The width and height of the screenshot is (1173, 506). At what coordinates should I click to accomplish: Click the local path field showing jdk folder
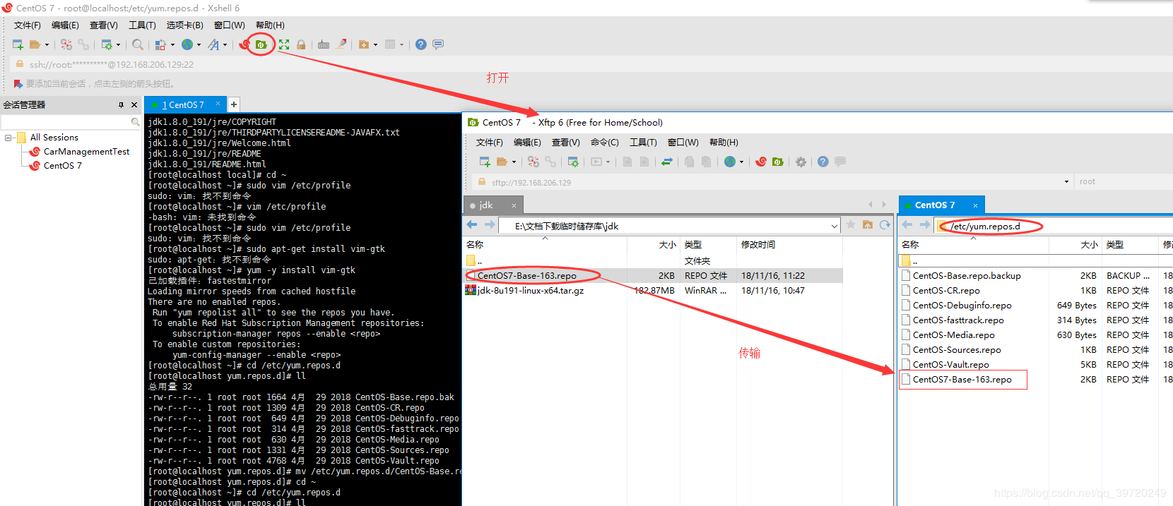[x=668, y=226]
